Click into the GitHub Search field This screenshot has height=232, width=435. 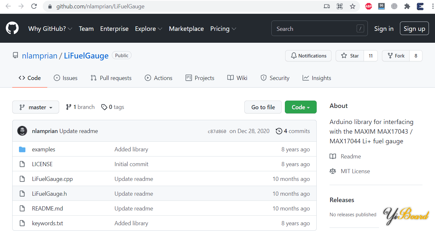pyautogui.click(x=315, y=29)
